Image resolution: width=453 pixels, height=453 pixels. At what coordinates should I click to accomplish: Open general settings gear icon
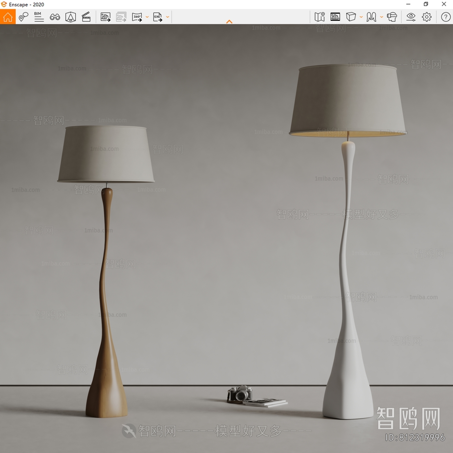tap(427, 17)
